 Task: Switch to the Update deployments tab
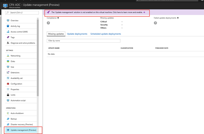pos(77,34)
